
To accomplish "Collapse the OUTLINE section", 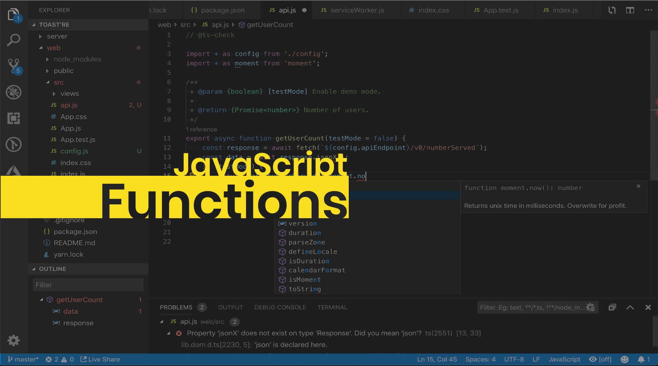I will pyautogui.click(x=52, y=269).
